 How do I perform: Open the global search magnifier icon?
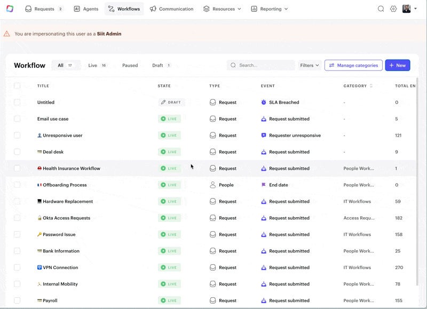coord(381,9)
